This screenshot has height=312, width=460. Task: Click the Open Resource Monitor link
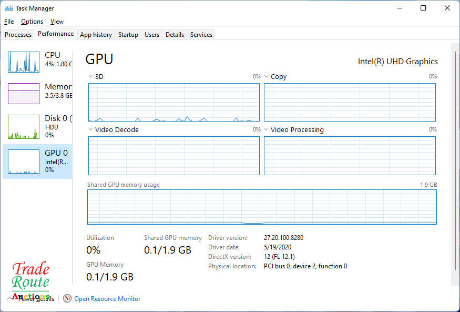coord(107,299)
